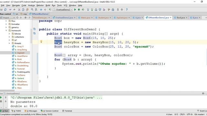This screenshot has width=207, height=116.
Task: Click the src breadcrumb in navigation bar
Action: click(x=16, y=14)
